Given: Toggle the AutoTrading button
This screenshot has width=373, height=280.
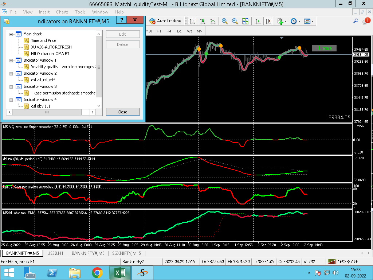Looking at the screenshot, I should pyautogui.click(x=165, y=21).
